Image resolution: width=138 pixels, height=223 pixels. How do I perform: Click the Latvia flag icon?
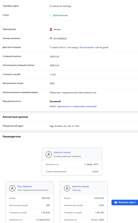pos(51,29)
